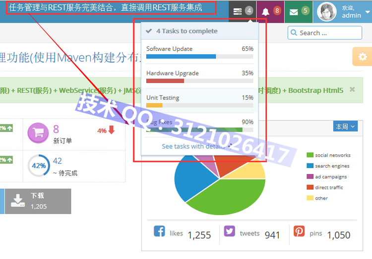This screenshot has height=259, width=372.
Task: Click the messages badge showing 5
Action: (x=306, y=11)
